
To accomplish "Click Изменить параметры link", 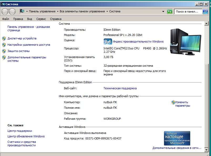I will (x=182, y=104).
